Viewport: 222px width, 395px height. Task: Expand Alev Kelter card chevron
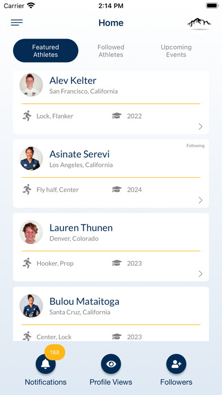[x=200, y=127]
